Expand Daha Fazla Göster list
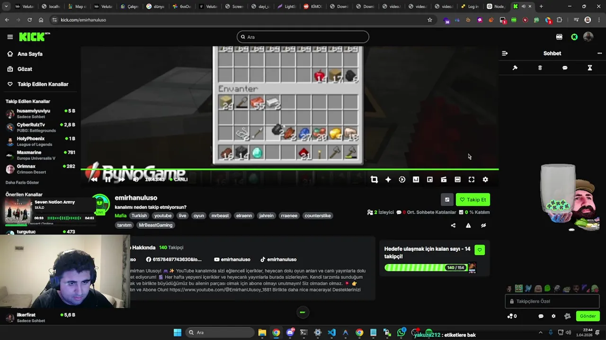The height and width of the screenshot is (340, 606). click(x=22, y=182)
